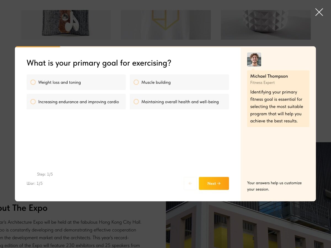Click the orange quiz progress bar
The image size is (331, 248).
point(38,47)
